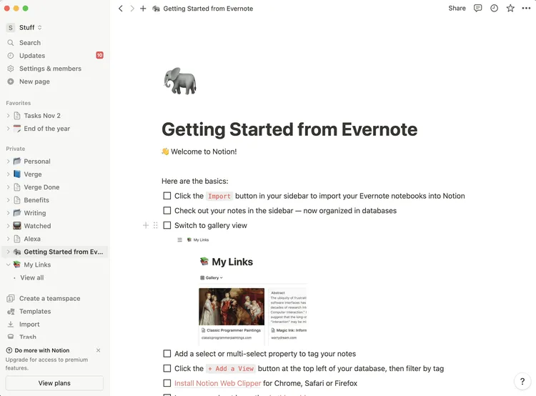Click the drag handle beside gallery view item

click(156, 225)
